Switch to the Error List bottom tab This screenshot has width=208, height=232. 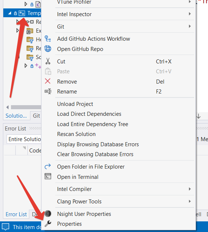(16, 214)
